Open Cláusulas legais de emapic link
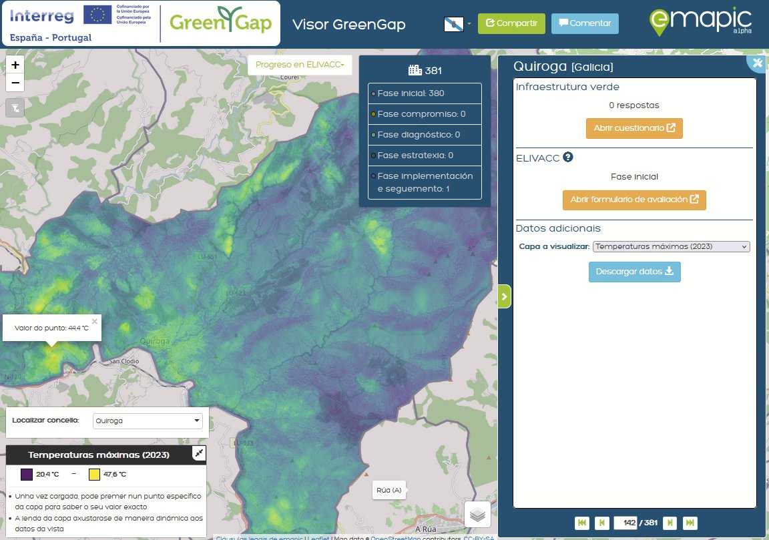769x540 pixels. 260,537
